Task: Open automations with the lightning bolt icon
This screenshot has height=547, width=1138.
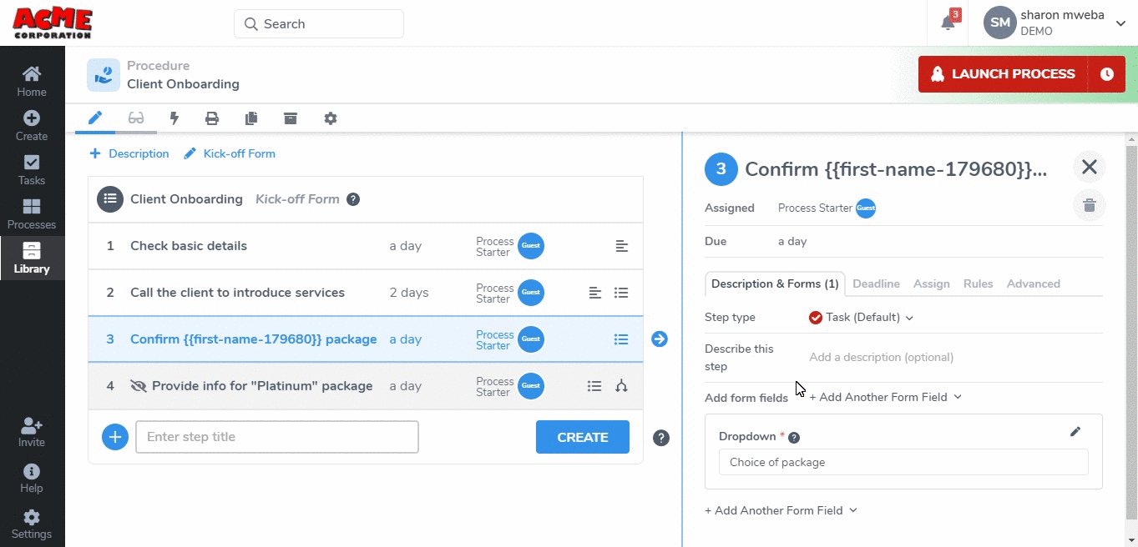Action: click(174, 118)
